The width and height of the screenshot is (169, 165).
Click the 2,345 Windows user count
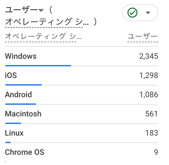click(x=149, y=56)
